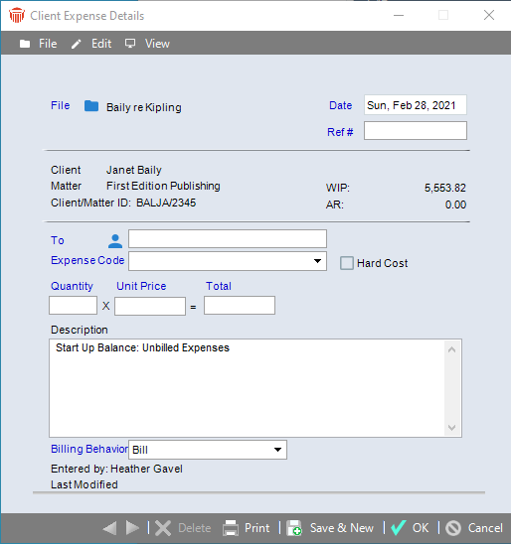Click the red Amicus logo in title bar
The height and width of the screenshot is (544, 511).
(17, 16)
